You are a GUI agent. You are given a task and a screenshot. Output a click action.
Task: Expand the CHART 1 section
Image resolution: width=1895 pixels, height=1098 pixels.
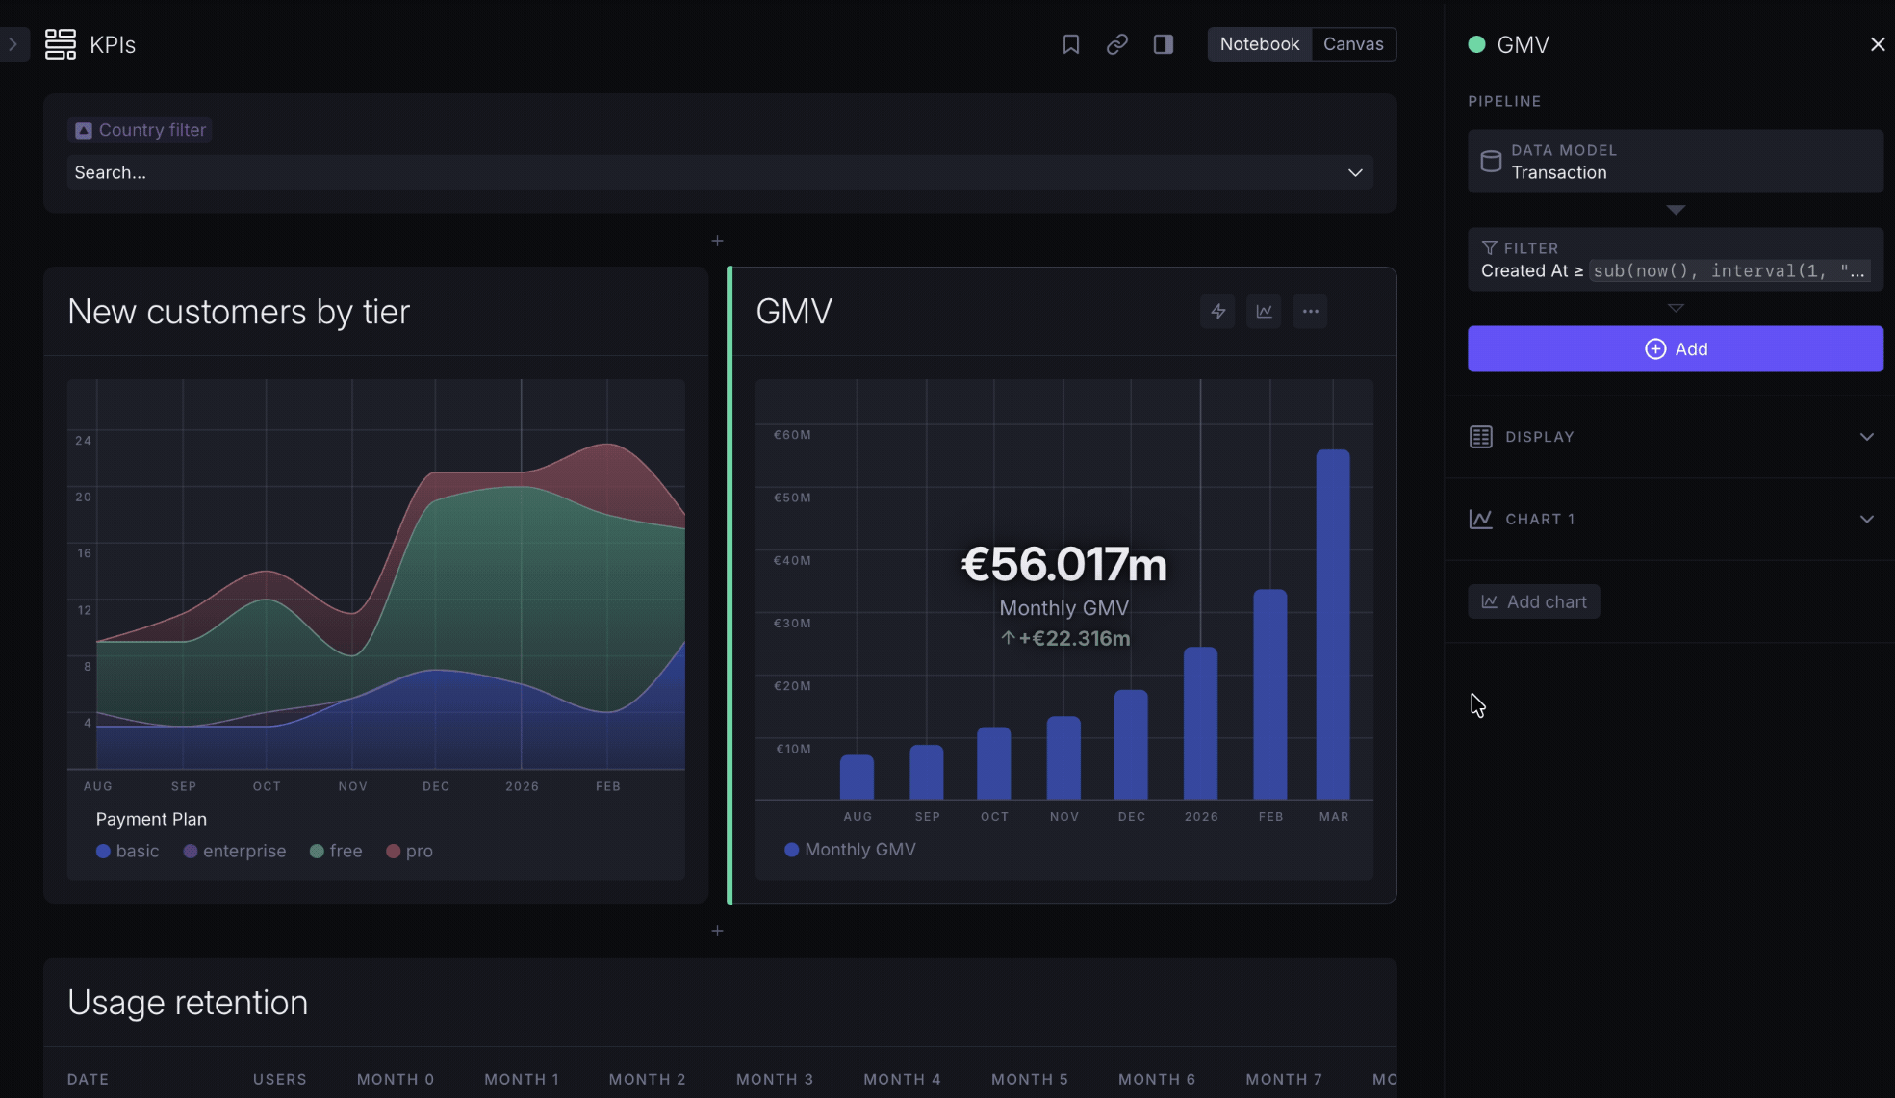click(1674, 520)
